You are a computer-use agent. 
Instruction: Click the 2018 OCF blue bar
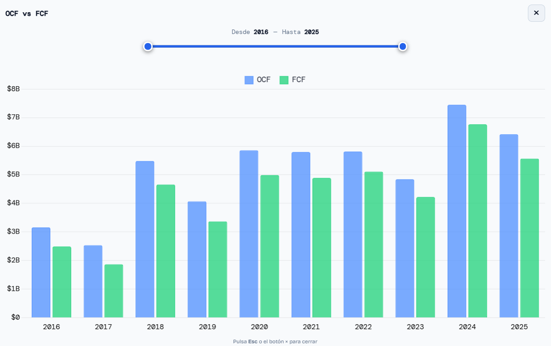click(x=145, y=239)
